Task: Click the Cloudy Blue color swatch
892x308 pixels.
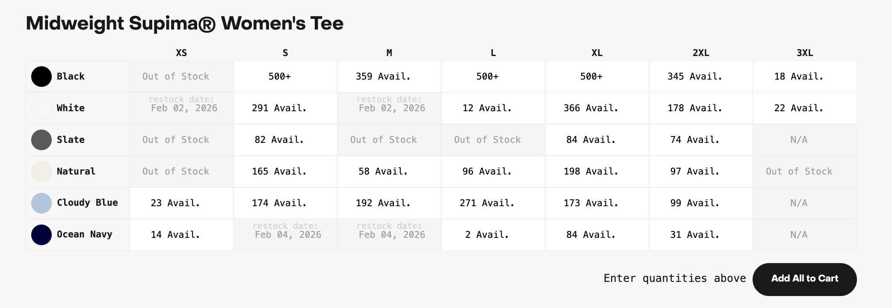Action: point(41,203)
